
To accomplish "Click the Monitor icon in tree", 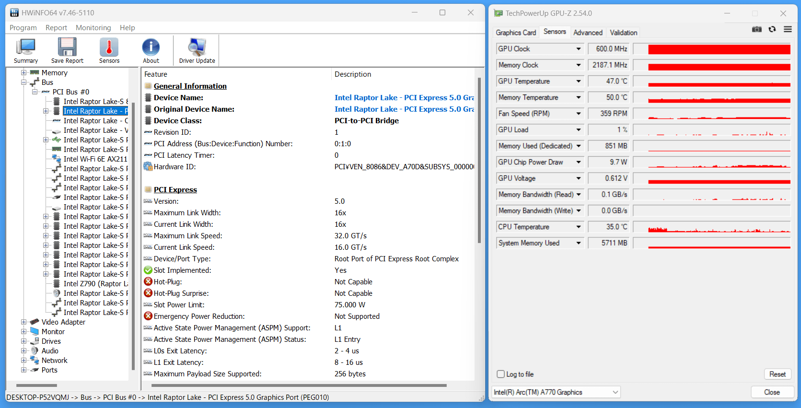I will (x=35, y=331).
